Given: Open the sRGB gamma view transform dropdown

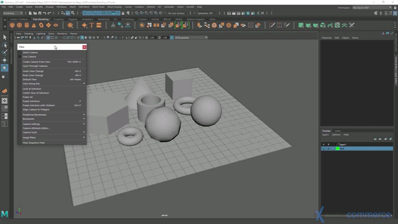Looking at the screenshot, I should coord(191,38).
